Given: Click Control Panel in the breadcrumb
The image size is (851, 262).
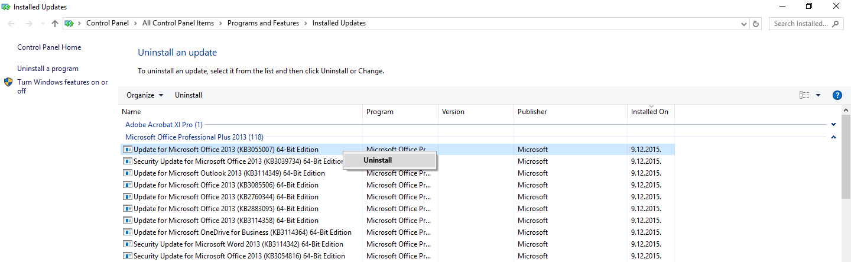Looking at the screenshot, I should [x=108, y=24].
